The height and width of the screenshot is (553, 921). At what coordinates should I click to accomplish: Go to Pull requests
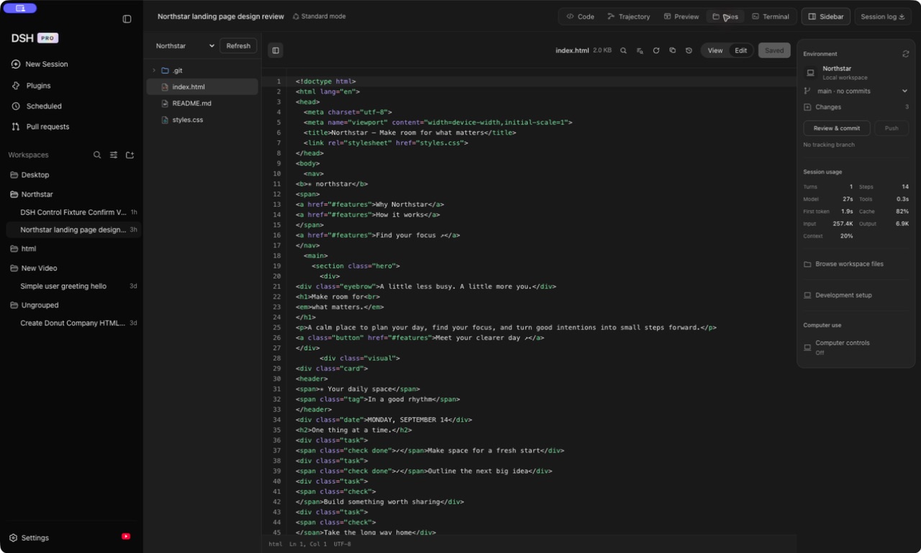coord(40,127)
